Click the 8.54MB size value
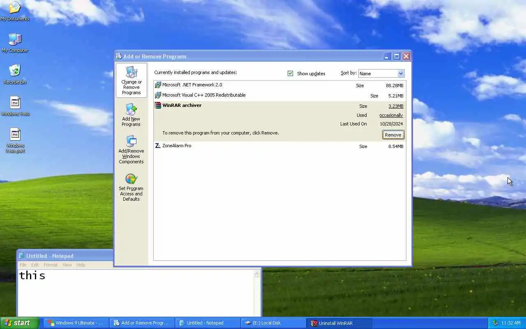 [x=396, y=146]
